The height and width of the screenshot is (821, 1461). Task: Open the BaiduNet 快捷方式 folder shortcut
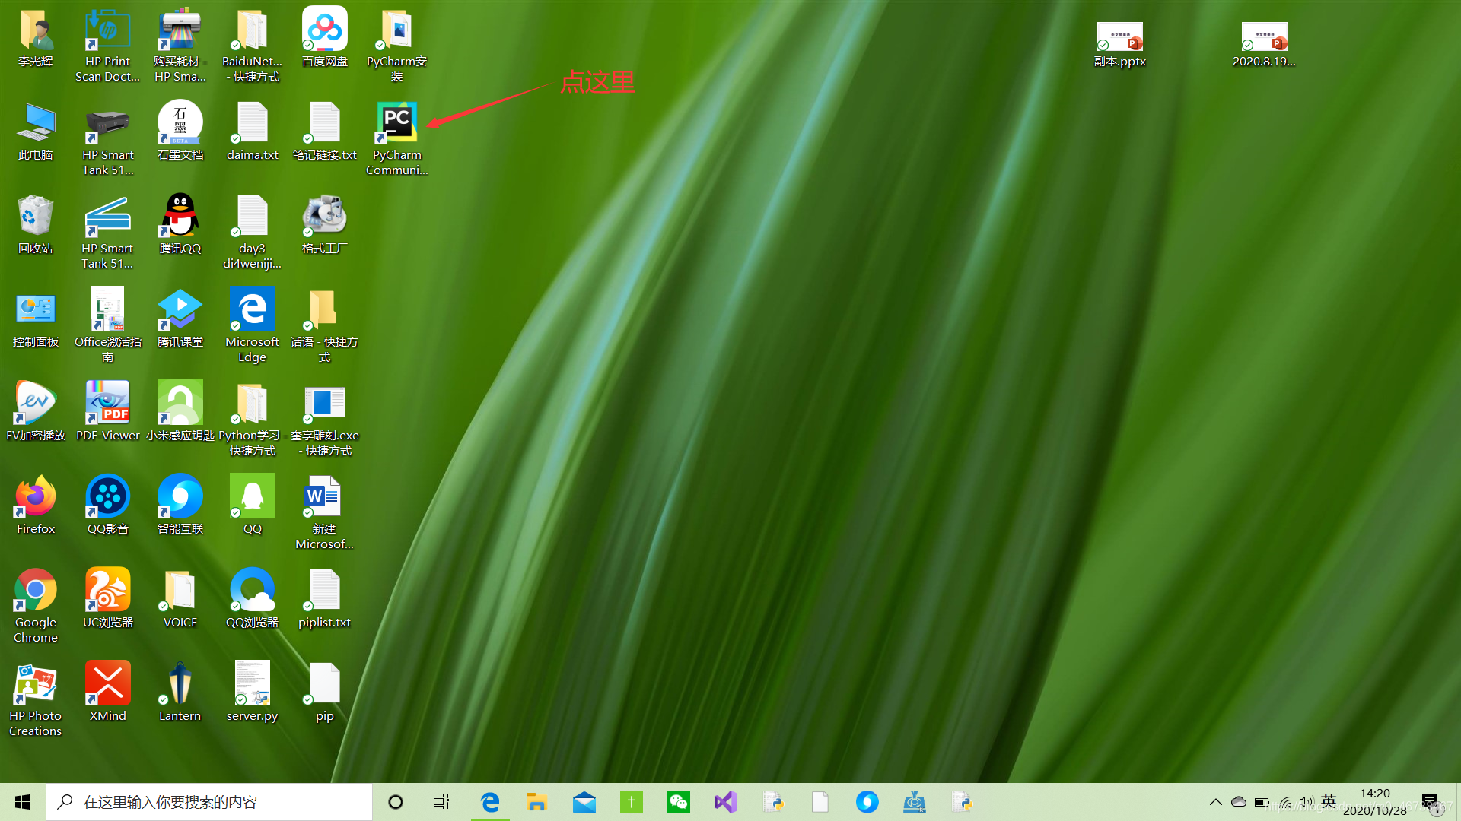tap(252, 44)
